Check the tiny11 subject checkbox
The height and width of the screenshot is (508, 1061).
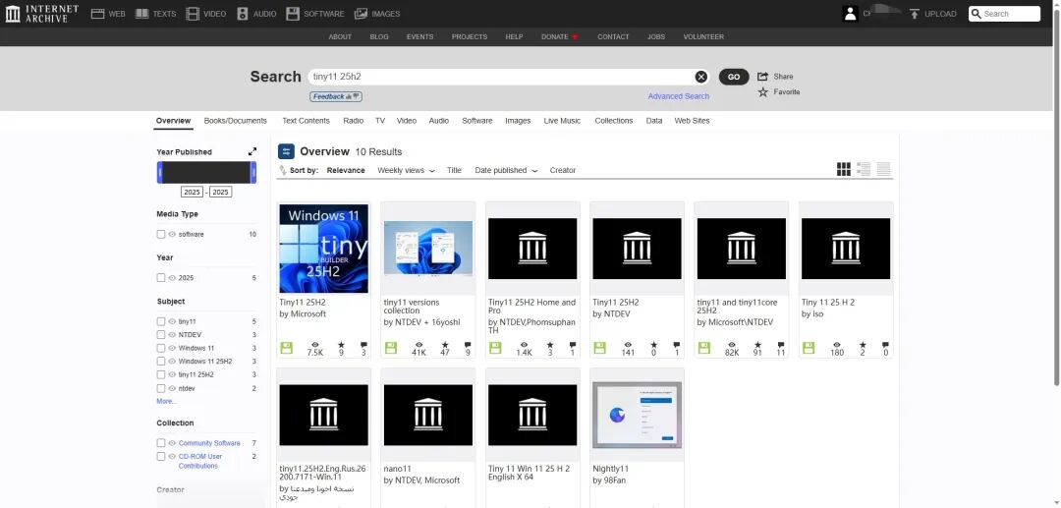pos(161,321)
